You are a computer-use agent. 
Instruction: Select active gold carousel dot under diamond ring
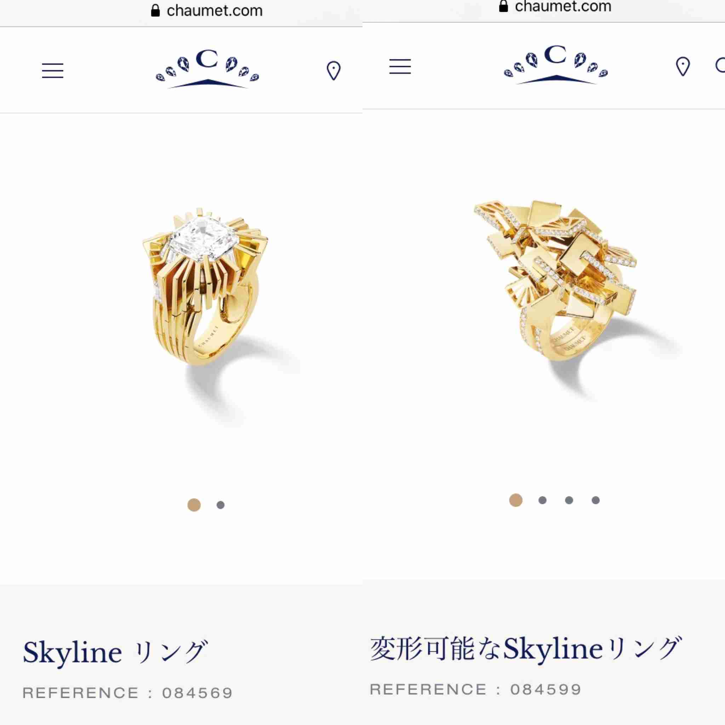coord(194,505)
